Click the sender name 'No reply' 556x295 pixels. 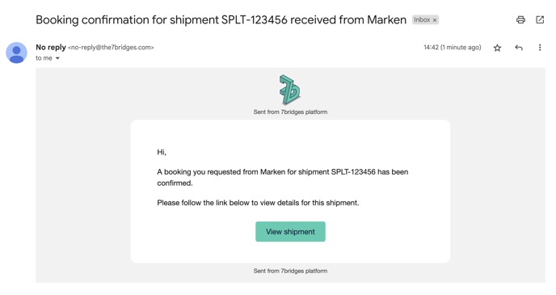click(x=51, y=47)
